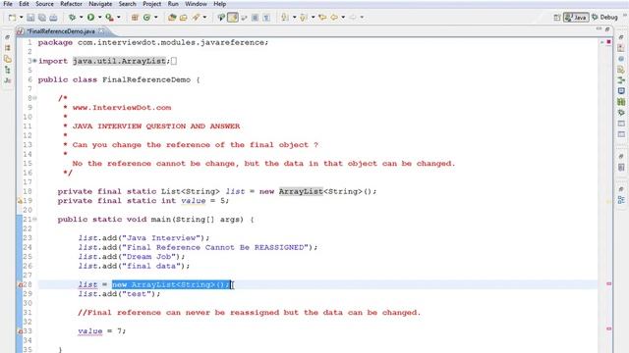Click the Save icon in toolbar
The image size is (629, 353).
point(30,18)
